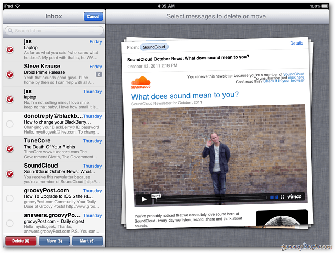Screen dimensions: 335x253
Task: Uncheck the TuneCore message checkmark
Action: [9, 149]
